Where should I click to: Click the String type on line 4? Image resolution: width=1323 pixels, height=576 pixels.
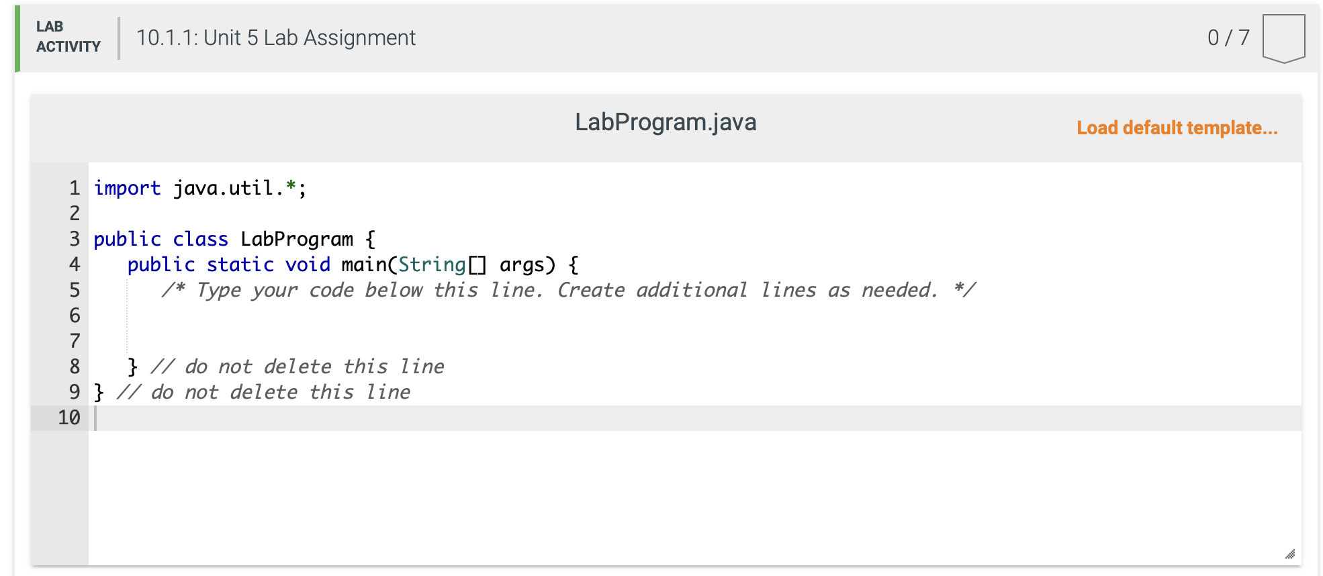(431, 265)
